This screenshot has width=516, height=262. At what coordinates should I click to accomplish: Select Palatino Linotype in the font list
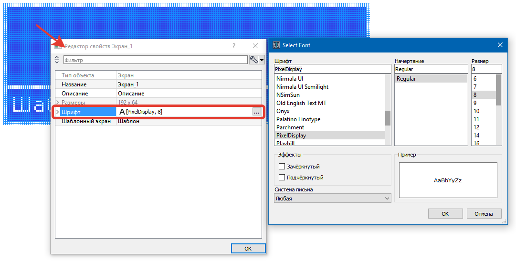click(x=298, y=119)
